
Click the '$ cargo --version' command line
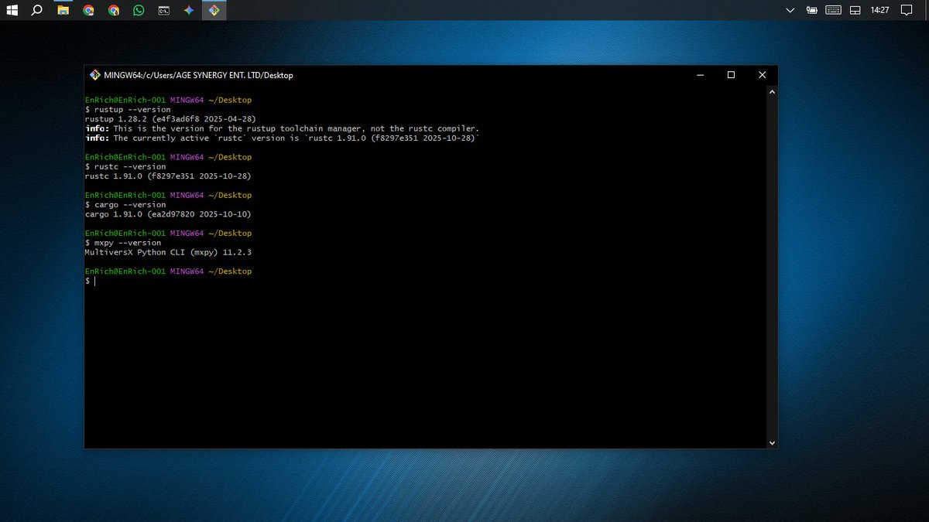click(x=125, y=204)
